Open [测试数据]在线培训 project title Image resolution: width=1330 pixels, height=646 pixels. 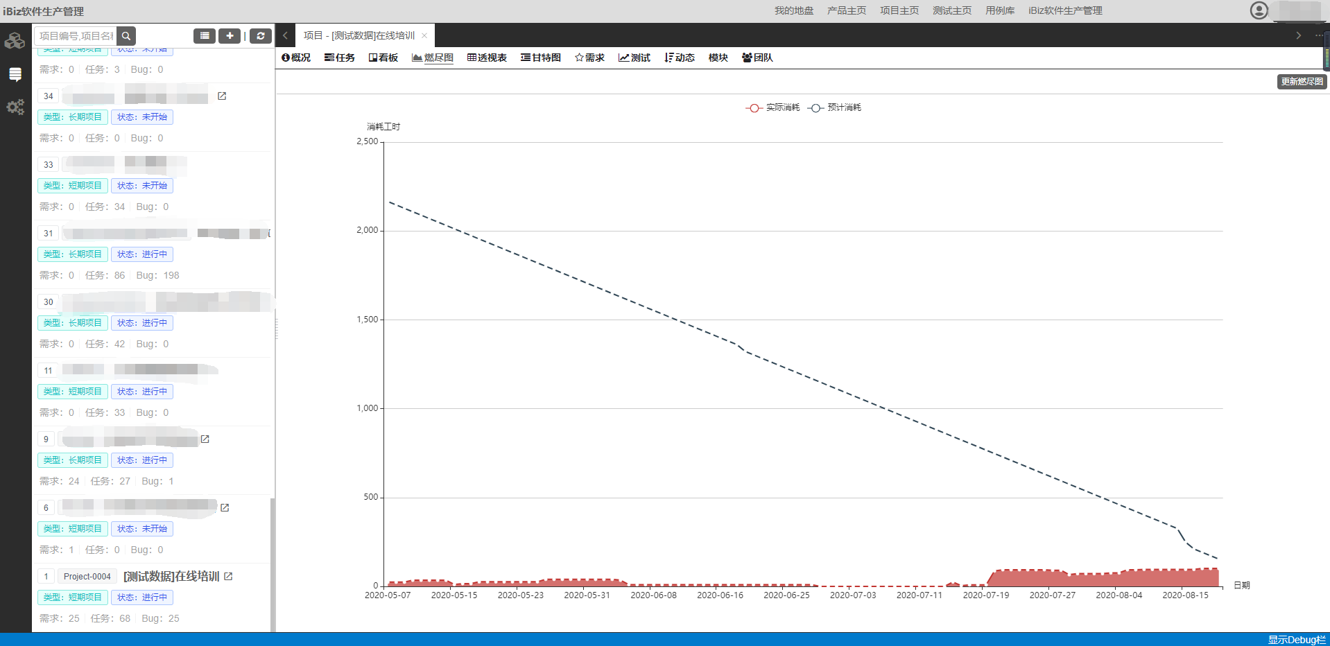[x=171, y=576]
